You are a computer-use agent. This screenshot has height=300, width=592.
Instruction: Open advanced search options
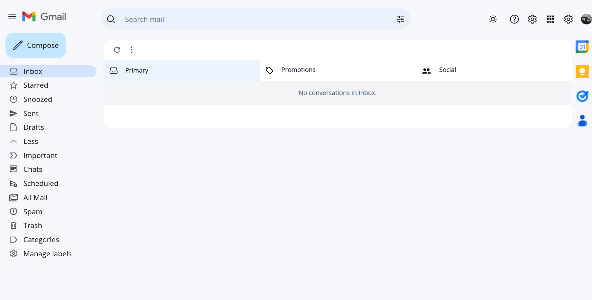point(400,19)
